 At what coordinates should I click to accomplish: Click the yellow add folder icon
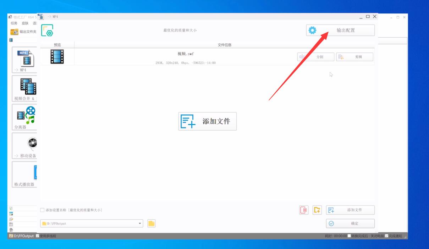pos(317,210)
